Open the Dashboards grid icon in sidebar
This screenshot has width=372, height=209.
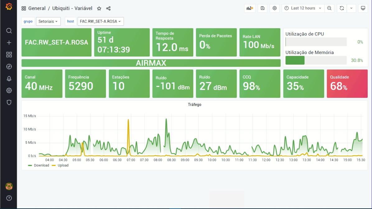[9, 55]
